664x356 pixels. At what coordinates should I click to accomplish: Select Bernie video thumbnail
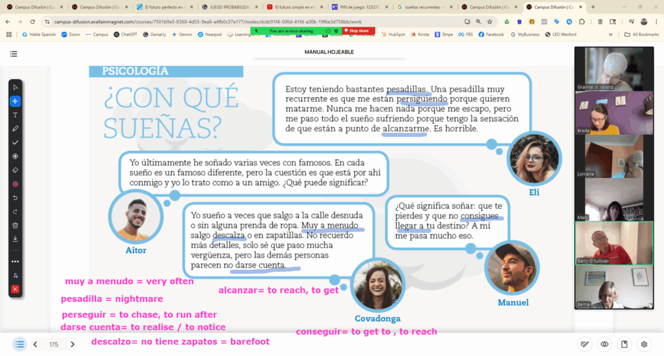pos(614,287)
